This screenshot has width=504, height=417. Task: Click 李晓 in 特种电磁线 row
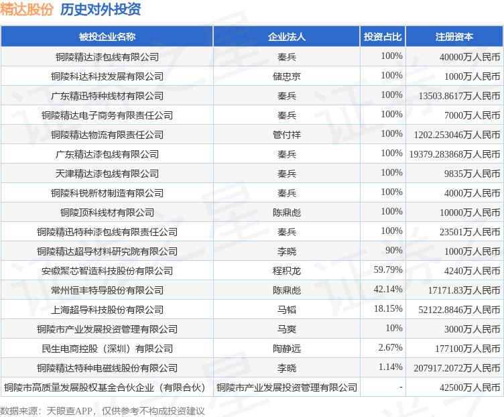pyautogui.click(x=286, y=368)
